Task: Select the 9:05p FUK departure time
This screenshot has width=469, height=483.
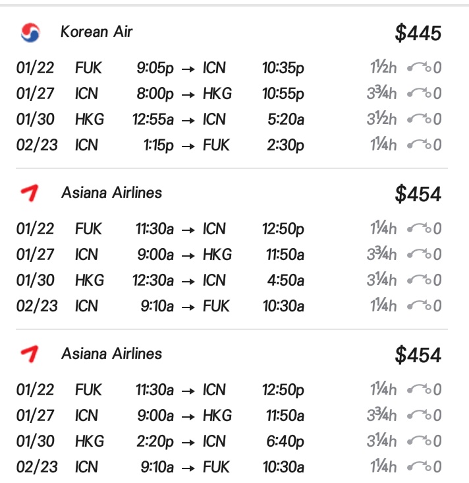Action: [155, 68]
